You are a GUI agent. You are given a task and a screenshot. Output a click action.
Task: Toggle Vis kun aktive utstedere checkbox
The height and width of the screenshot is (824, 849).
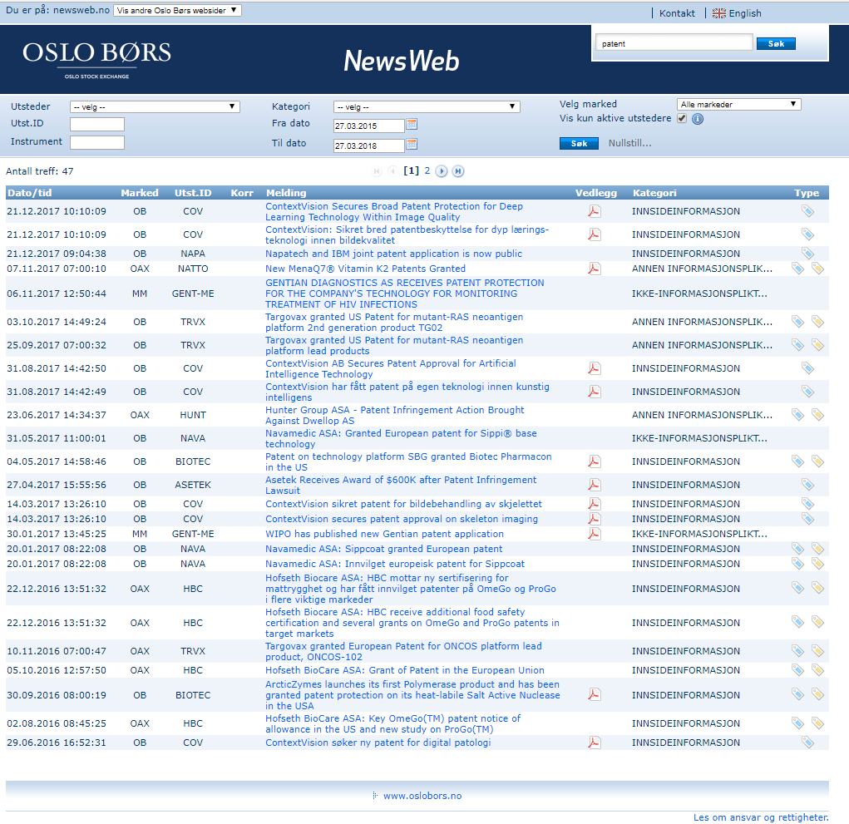[x=682, y=119]
